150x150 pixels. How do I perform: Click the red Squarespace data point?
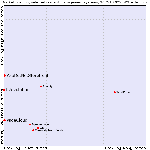coord(30,124)
